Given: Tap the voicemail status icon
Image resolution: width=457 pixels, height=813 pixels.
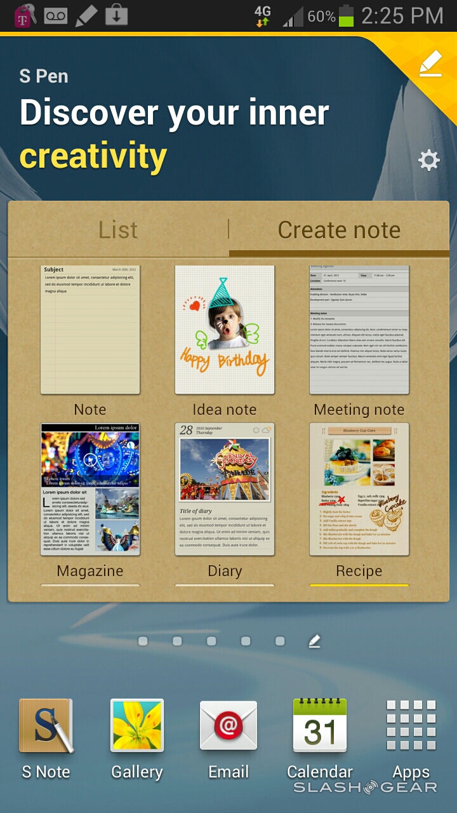Looking at the screenshot, I should [x=56, y=16].
